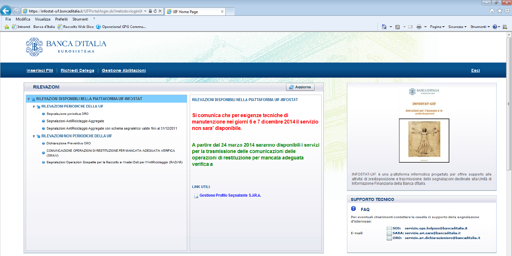Select the UIF Home Page tab

coord(195,12)
